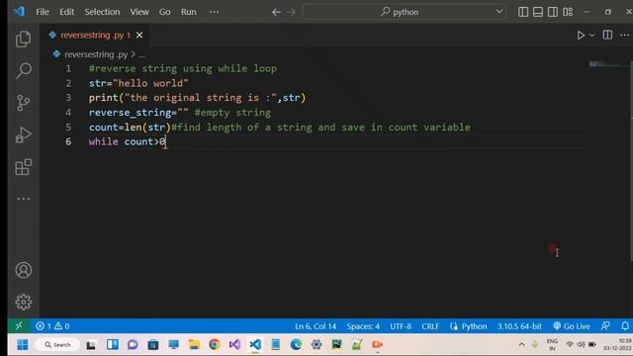The image size is (633, 356).
Task: Place cursor on reverse_string="" line
Action: 180,112
